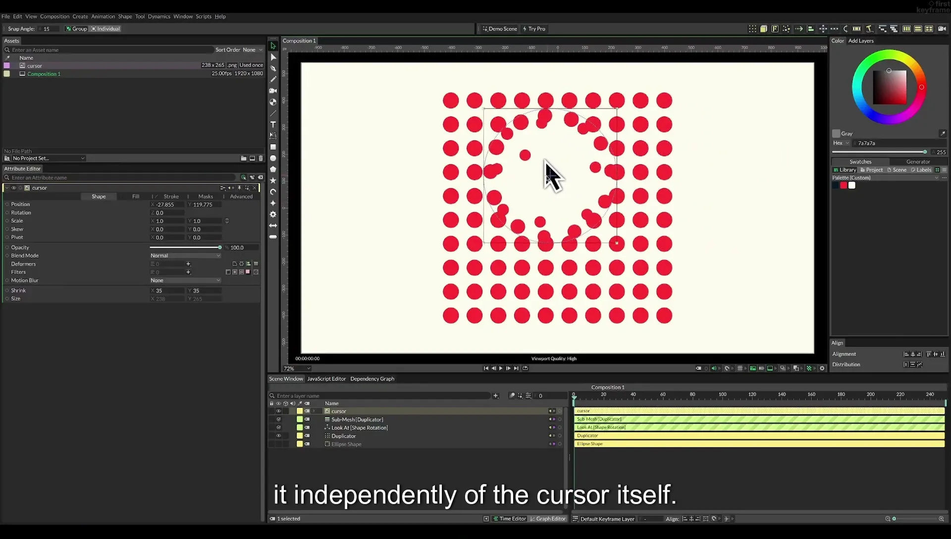The image size is (951, 539).
Task: Open Hex color mode dropdown
Action: pyautogui.click(x=841, y=143)
